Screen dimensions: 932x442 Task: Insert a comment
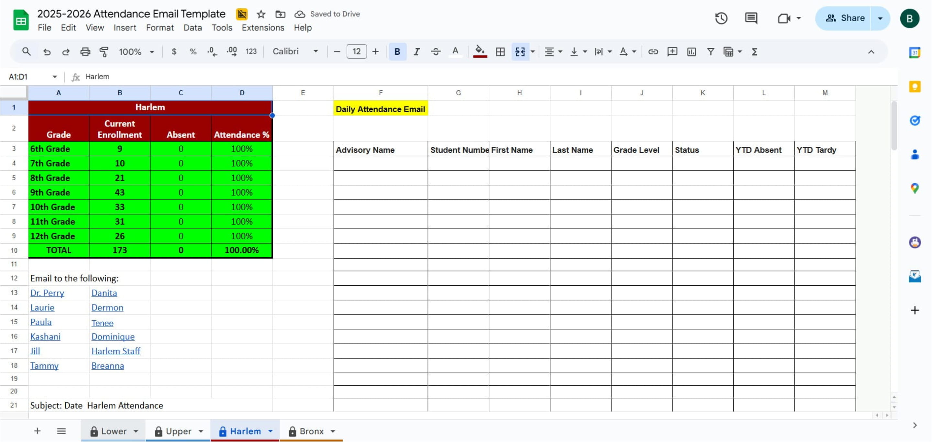672,52
